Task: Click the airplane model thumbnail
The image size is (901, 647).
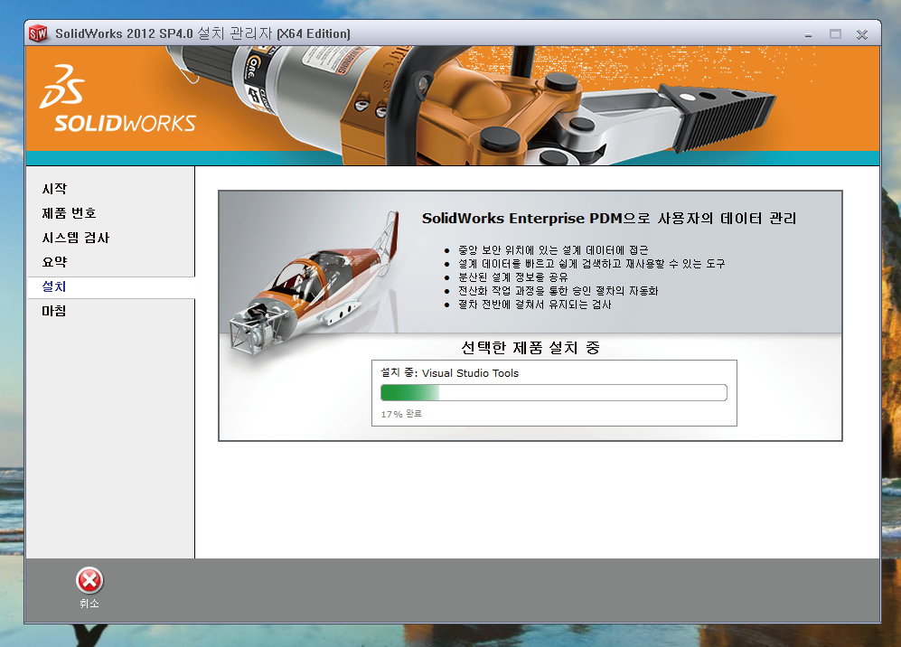Action: coord(314,282)
